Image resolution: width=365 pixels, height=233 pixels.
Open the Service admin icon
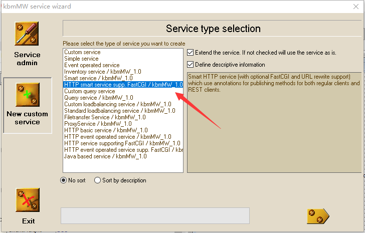pyautogui.click(x=27, y=34)
